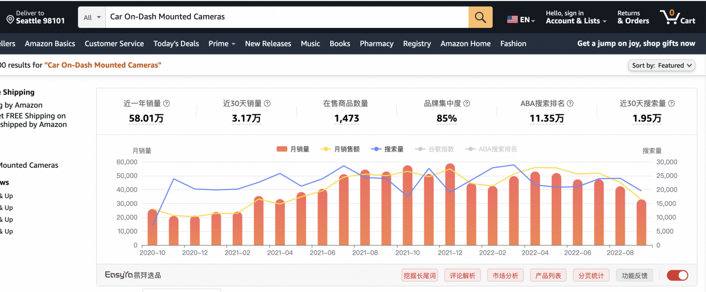Click the EasyYa 易芽选品 logo

pyautogui.click(x=133, y=275)
